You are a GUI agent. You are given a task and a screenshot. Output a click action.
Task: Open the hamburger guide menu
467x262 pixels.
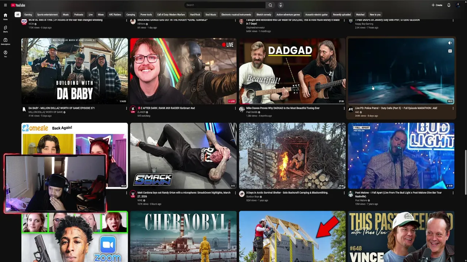point(5,5)
